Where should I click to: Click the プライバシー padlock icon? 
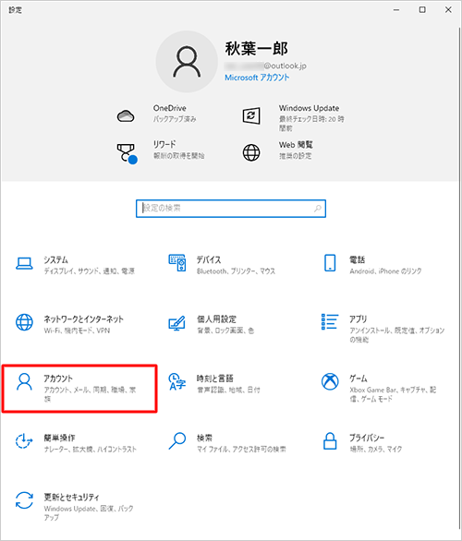[x=330, y=441]
